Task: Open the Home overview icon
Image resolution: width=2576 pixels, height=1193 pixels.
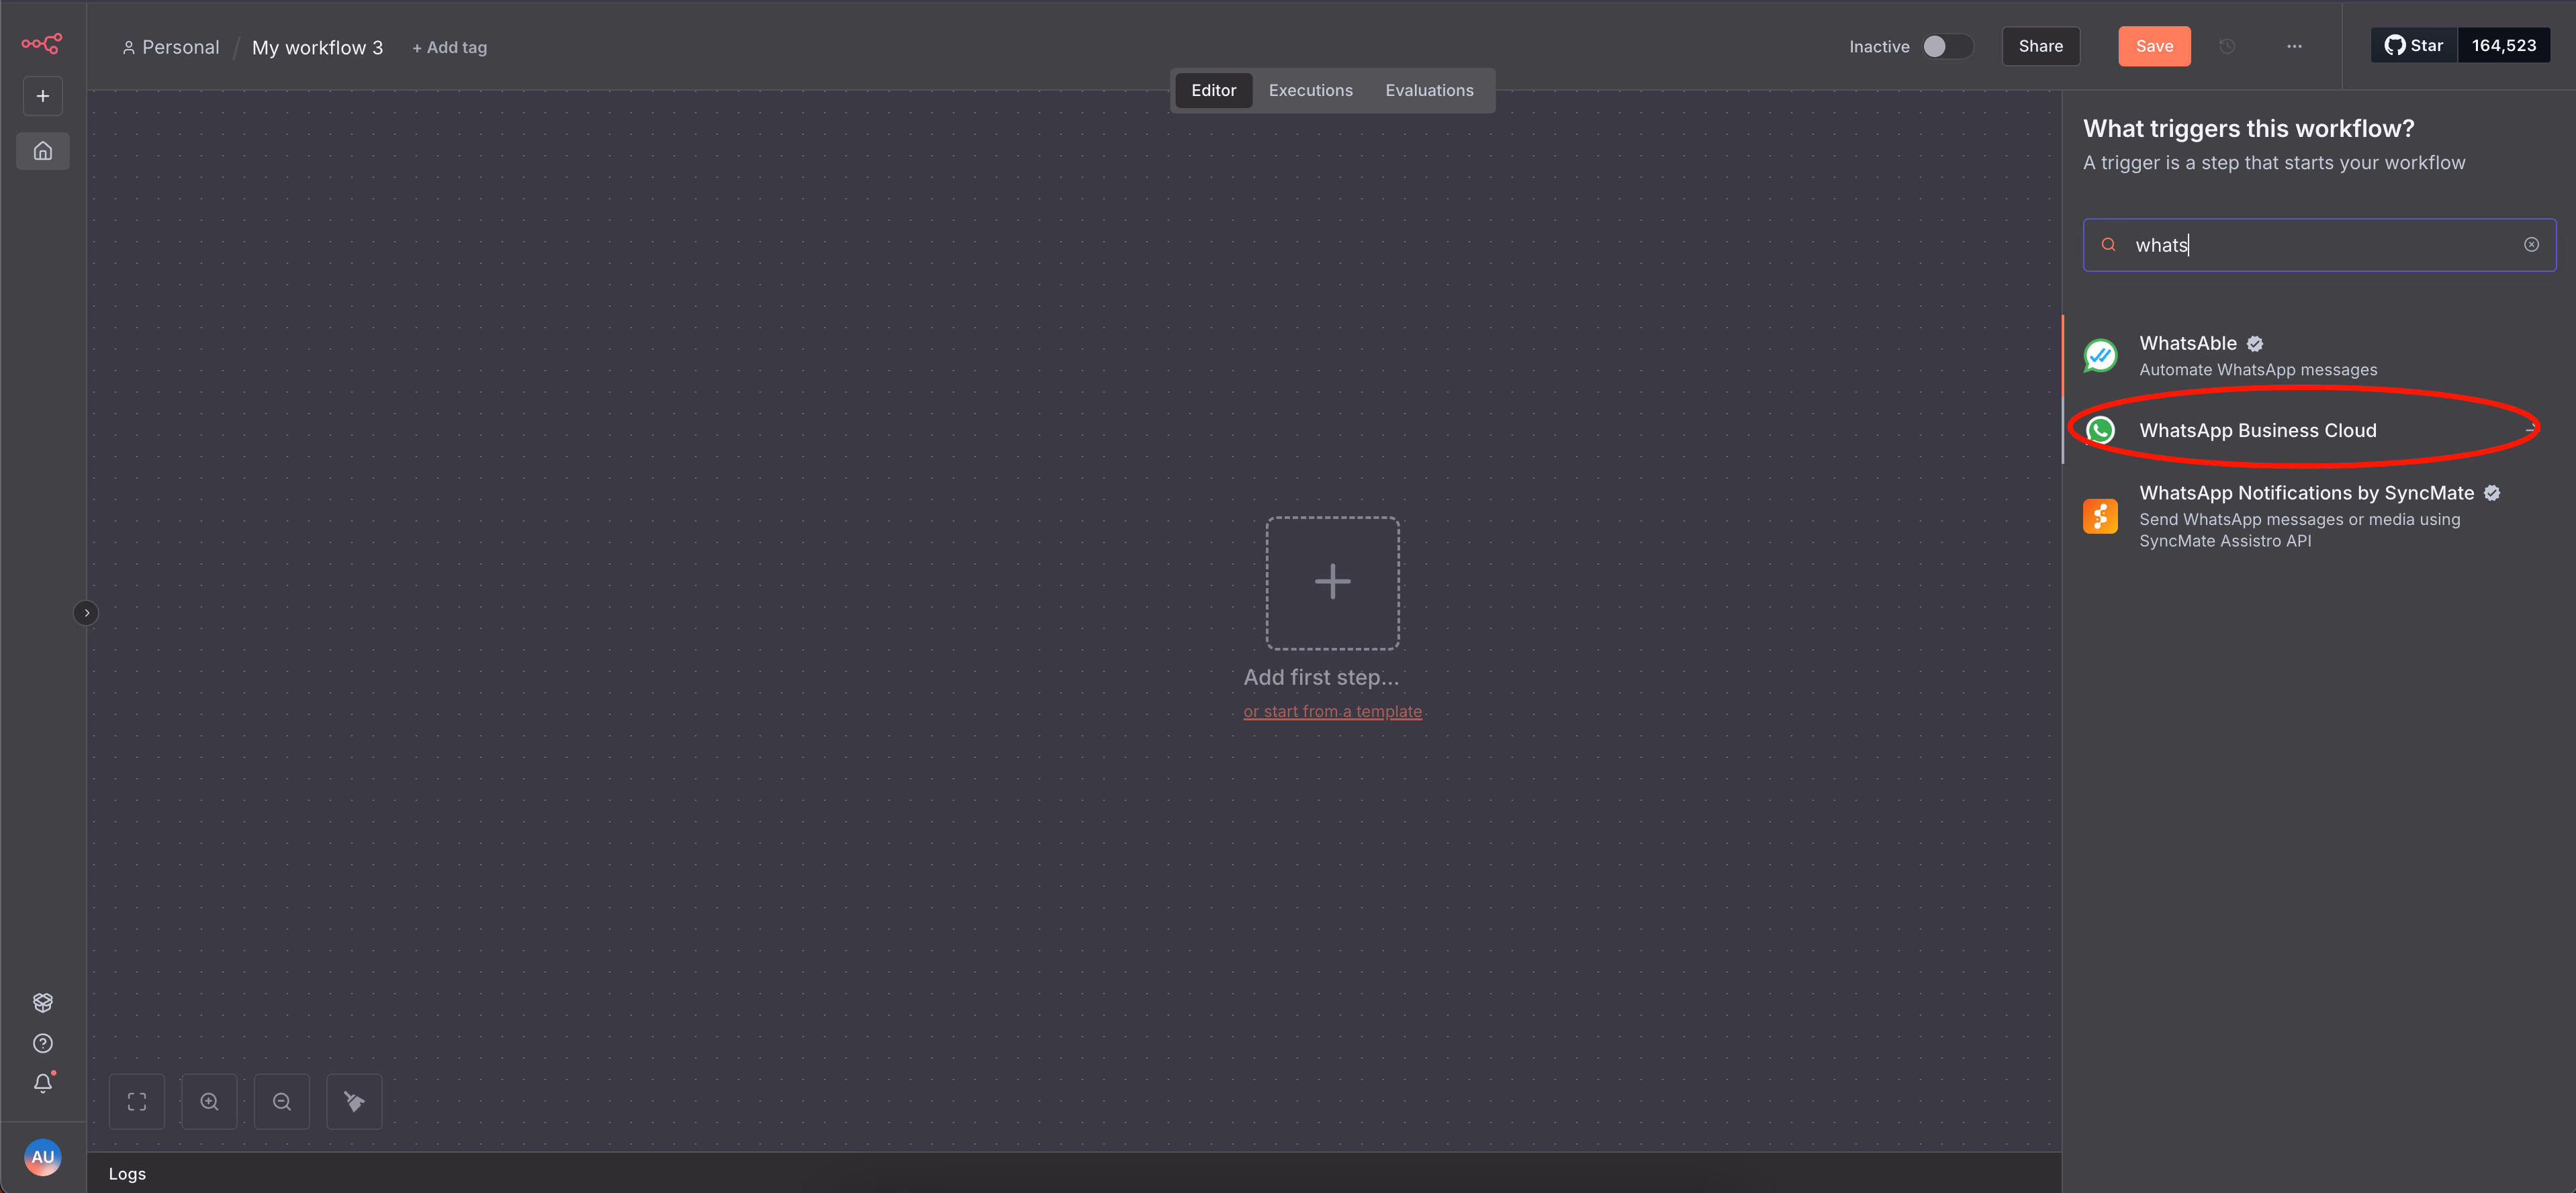Action: coord(43,151)
